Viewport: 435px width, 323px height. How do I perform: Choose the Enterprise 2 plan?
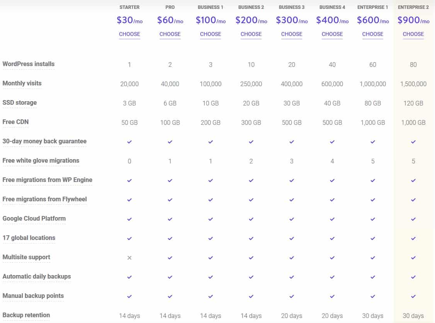(x=413, y=34)
